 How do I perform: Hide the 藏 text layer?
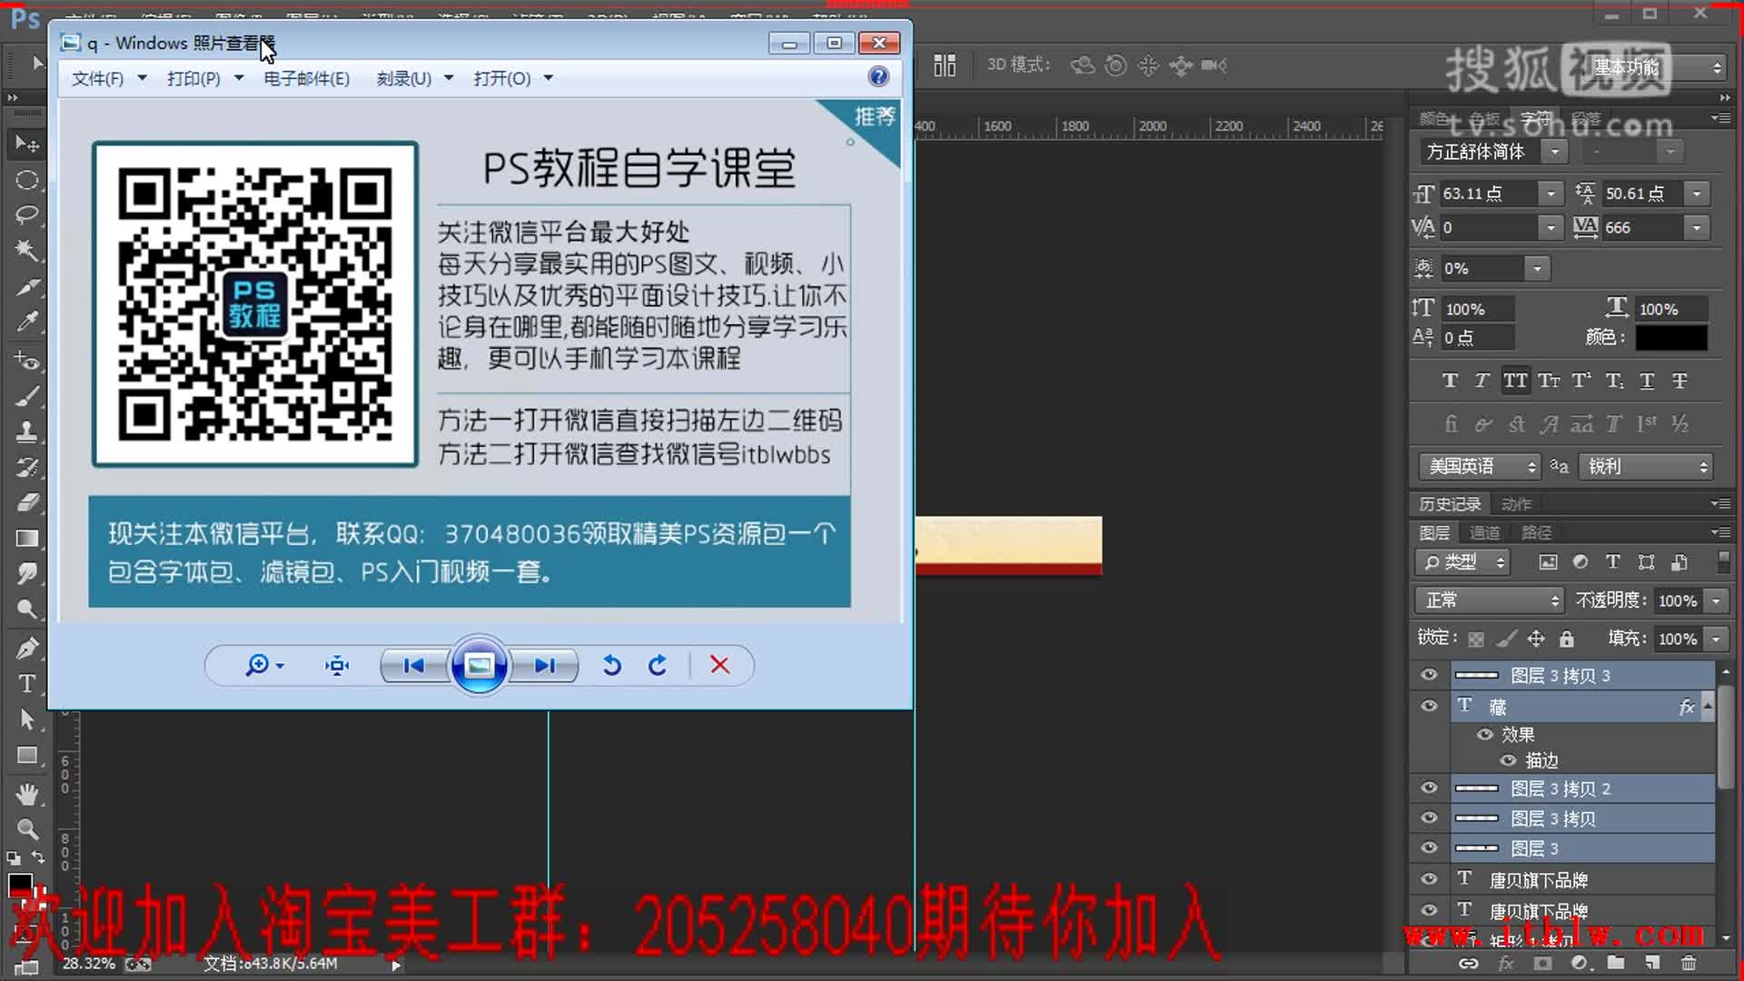pyautogui.click(x=1429, y=706)
